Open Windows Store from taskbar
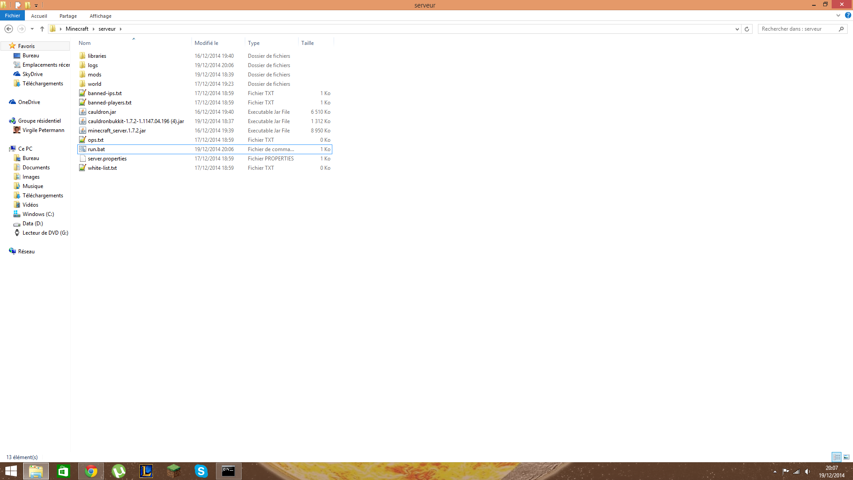Screen dimensions: 853x480 click(63, 471)
